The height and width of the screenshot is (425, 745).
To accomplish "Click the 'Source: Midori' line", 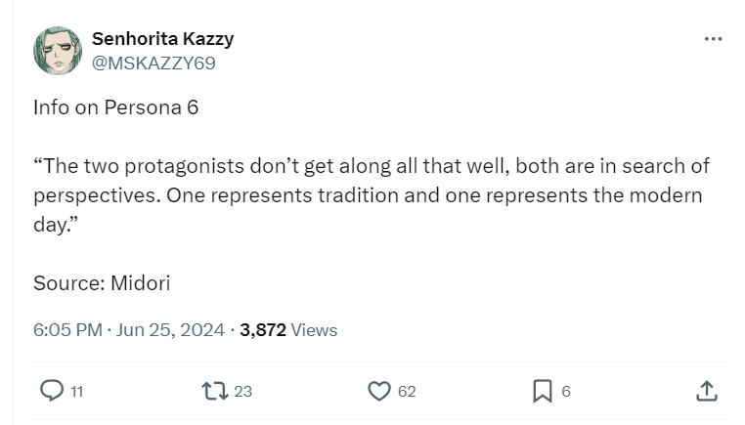I will 102,283.
